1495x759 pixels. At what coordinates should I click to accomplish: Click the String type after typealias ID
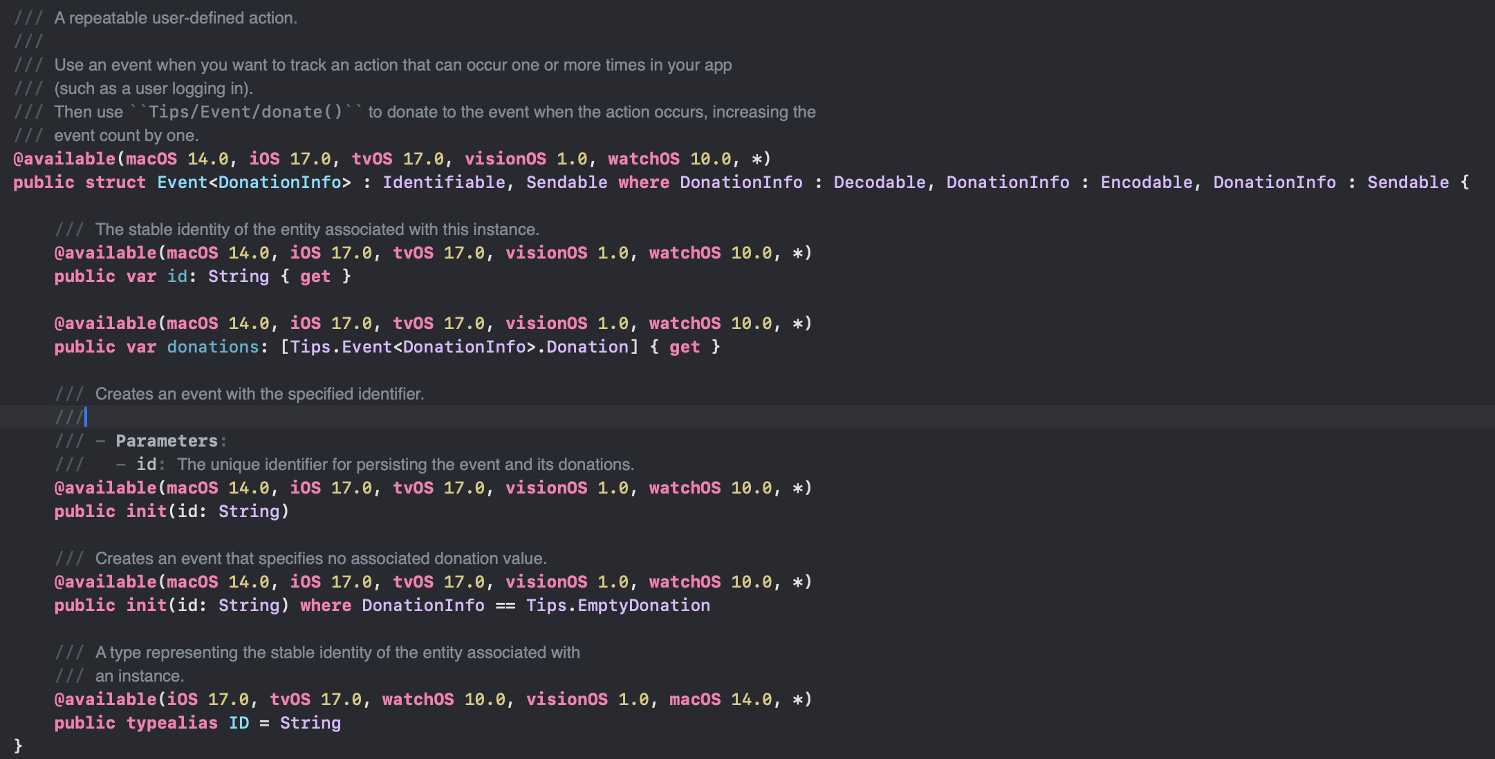coord(310,723)
